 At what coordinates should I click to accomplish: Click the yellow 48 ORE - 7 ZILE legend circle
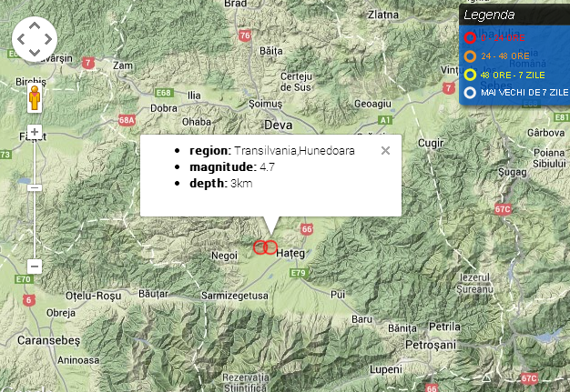pyautogui.click(x=470, y=75)
